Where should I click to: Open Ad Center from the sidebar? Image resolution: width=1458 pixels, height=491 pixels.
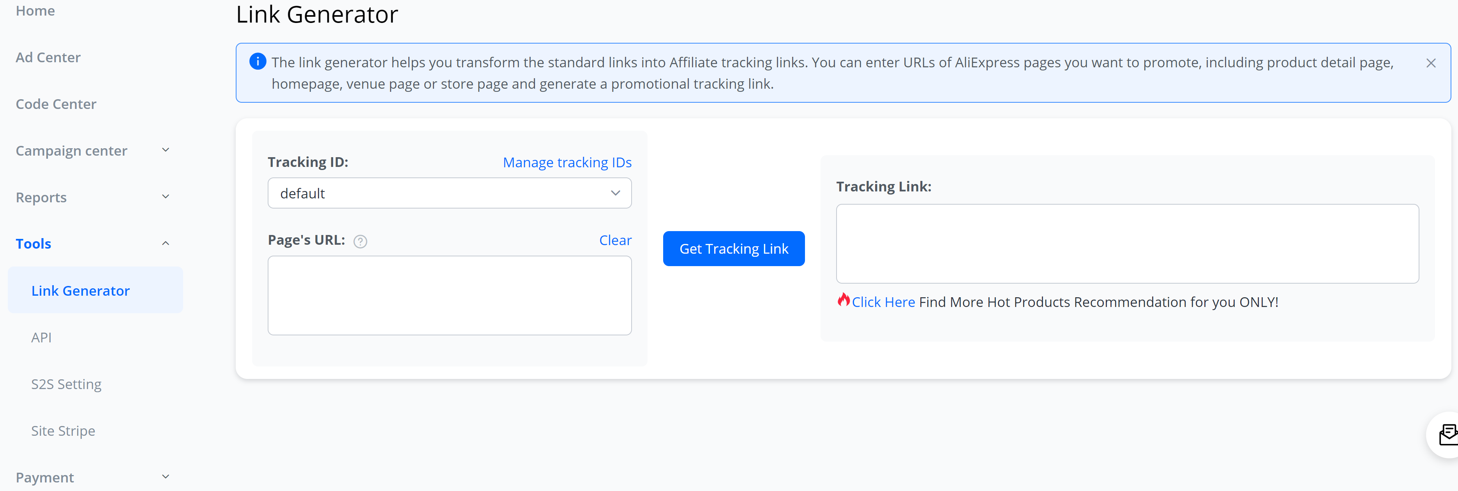(48, 58)
